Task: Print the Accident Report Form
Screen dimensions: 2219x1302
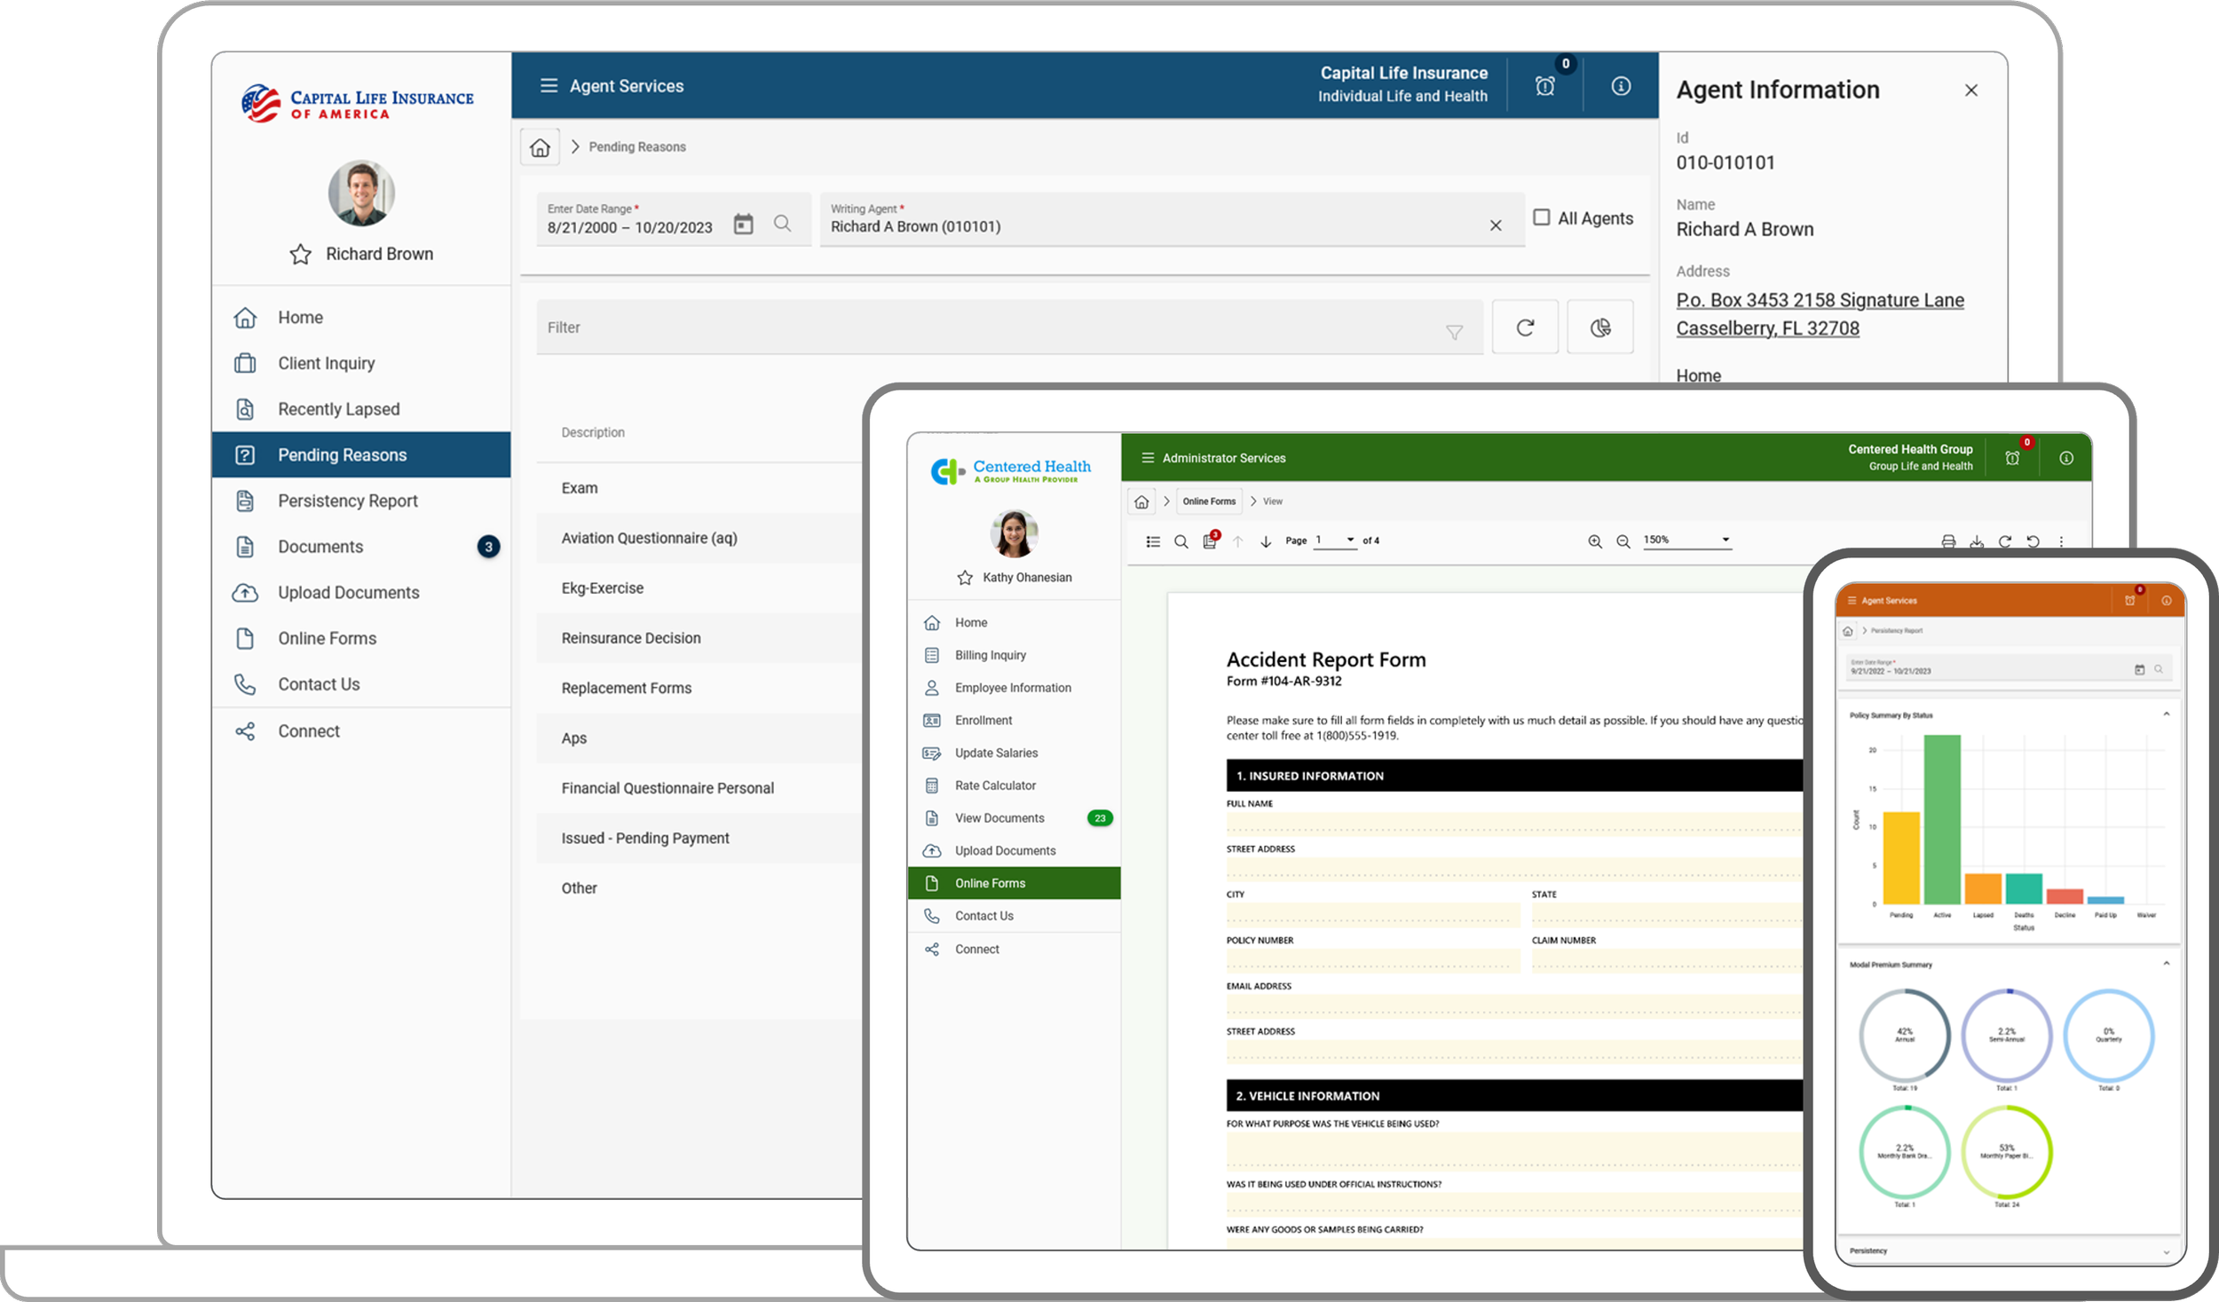Action: pyautogui.click(x=1947, y=541)
